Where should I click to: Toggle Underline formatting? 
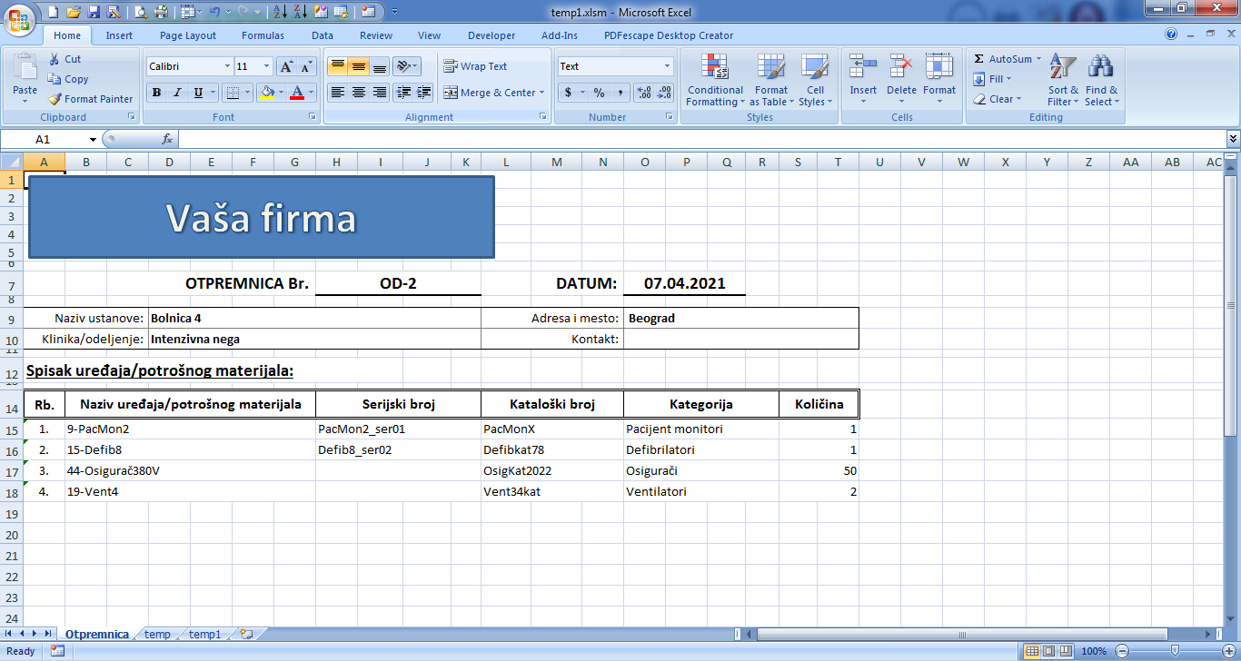click(x=198, y=93)
